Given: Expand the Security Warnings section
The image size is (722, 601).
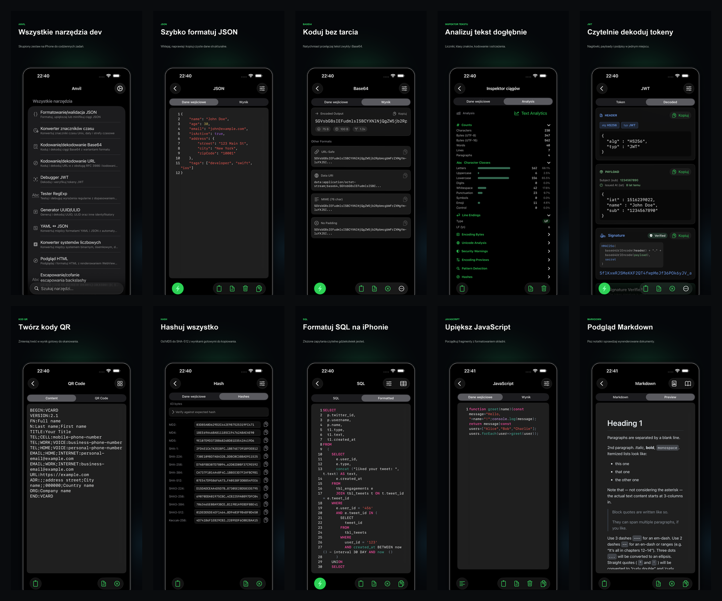Looking at the screenshot, I should tap(503, 251).
